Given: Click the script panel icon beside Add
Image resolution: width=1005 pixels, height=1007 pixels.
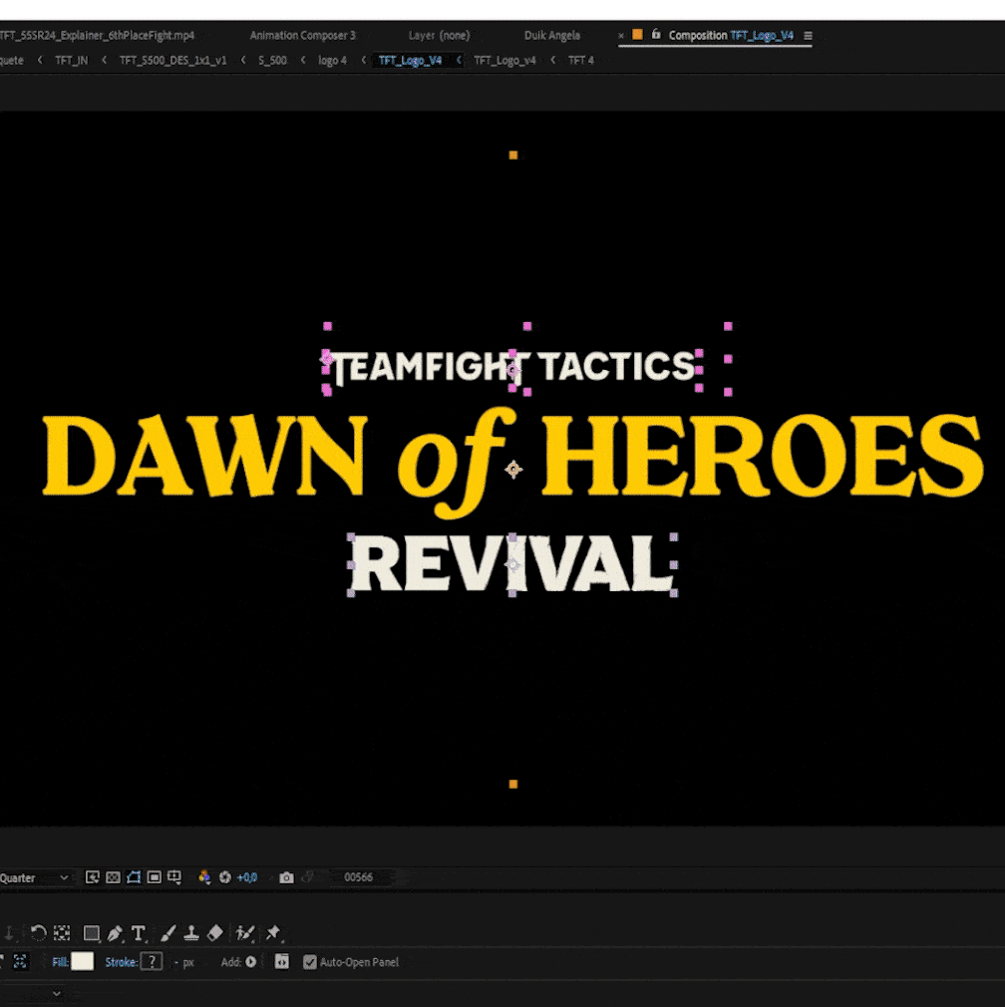Looking at the screenshot, I should (x=281, y=961).
